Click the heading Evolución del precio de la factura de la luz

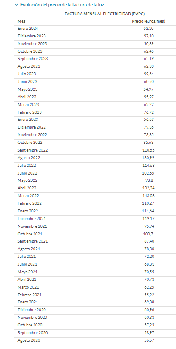pos(62,5)
